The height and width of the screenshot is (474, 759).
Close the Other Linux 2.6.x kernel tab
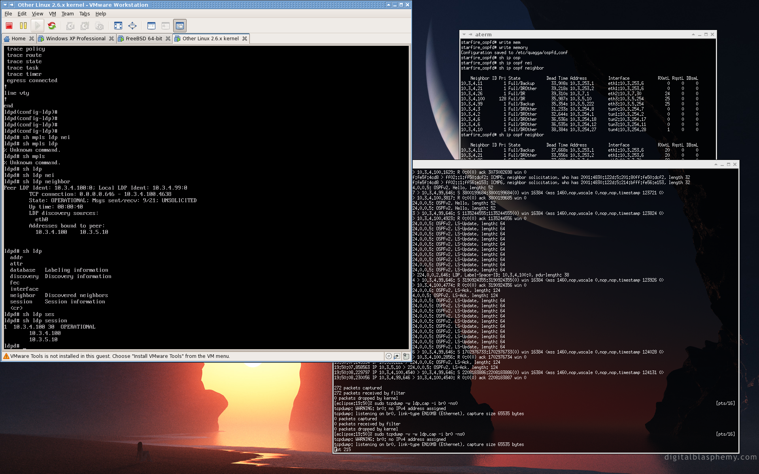pos(245,38)
